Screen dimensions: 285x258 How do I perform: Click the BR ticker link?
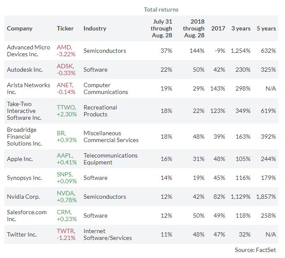tap(61, 133)
